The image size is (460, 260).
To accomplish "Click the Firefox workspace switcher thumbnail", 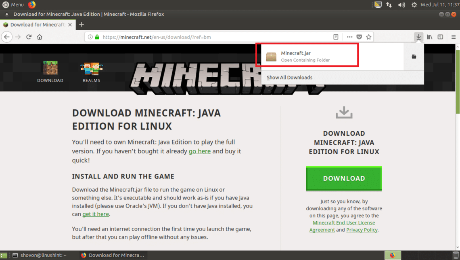I will click(x=393, y=255).
